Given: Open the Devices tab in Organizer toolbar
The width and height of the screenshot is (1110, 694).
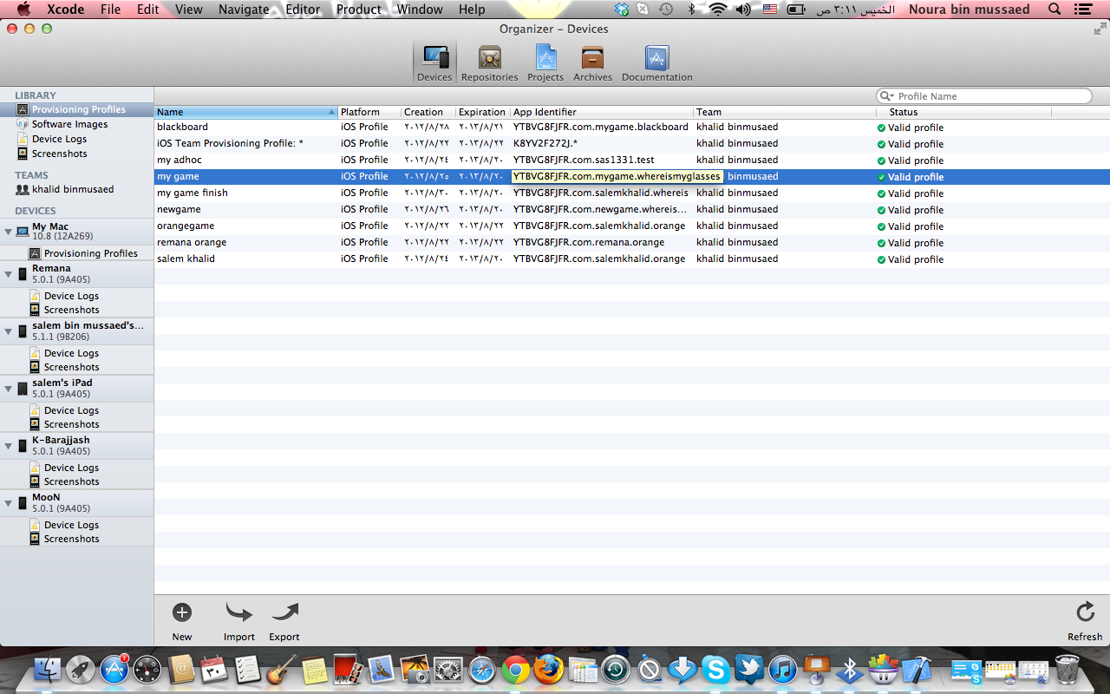Looking at the screenshot, I should 434,63.
